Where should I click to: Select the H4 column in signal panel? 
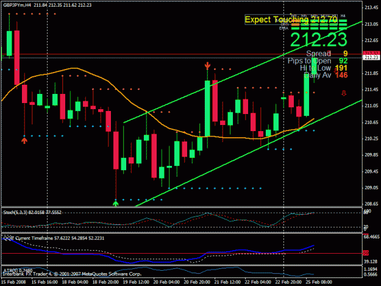pos(343,16)
